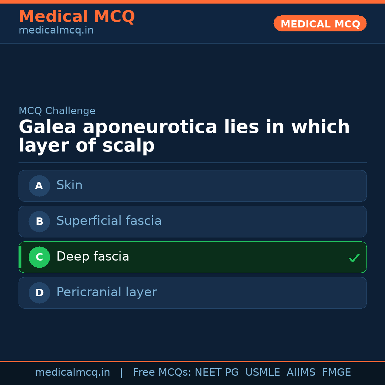Click the green checkmark beside Deep fascia
This screenshot has width=385, height=385.
click(354, 258)
